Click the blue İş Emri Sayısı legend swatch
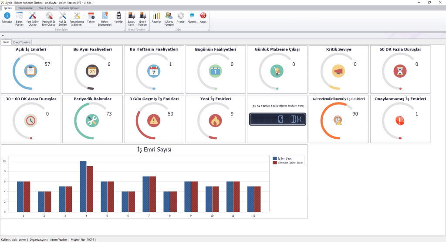The height and width of the screenshot is (242, 446). point(274,158)
